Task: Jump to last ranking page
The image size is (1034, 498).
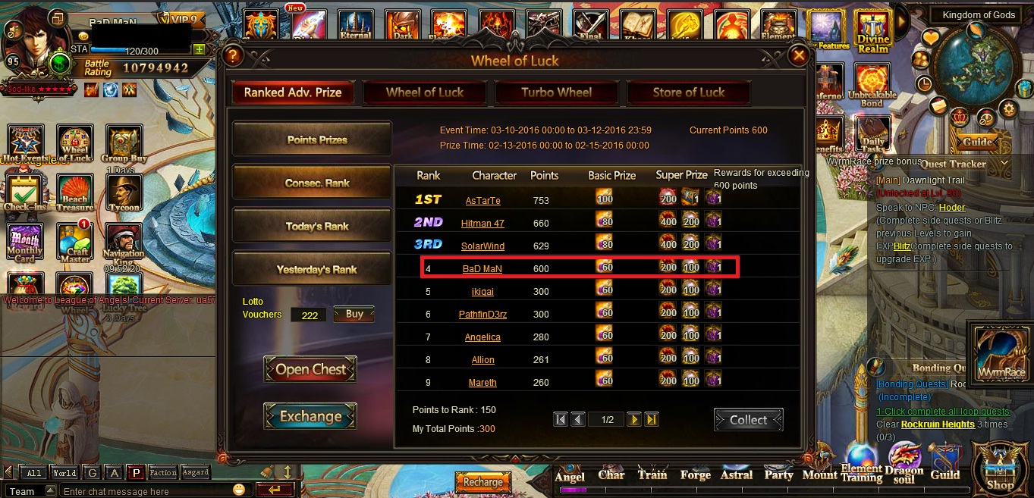Action: [652, 419]
